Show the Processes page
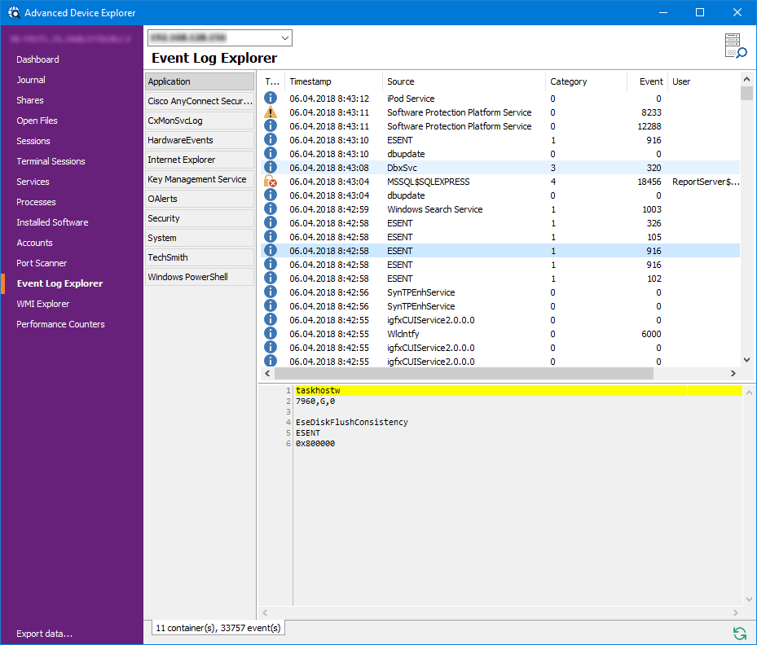Viewport: 757px width, 645px height. coord(36,202)
